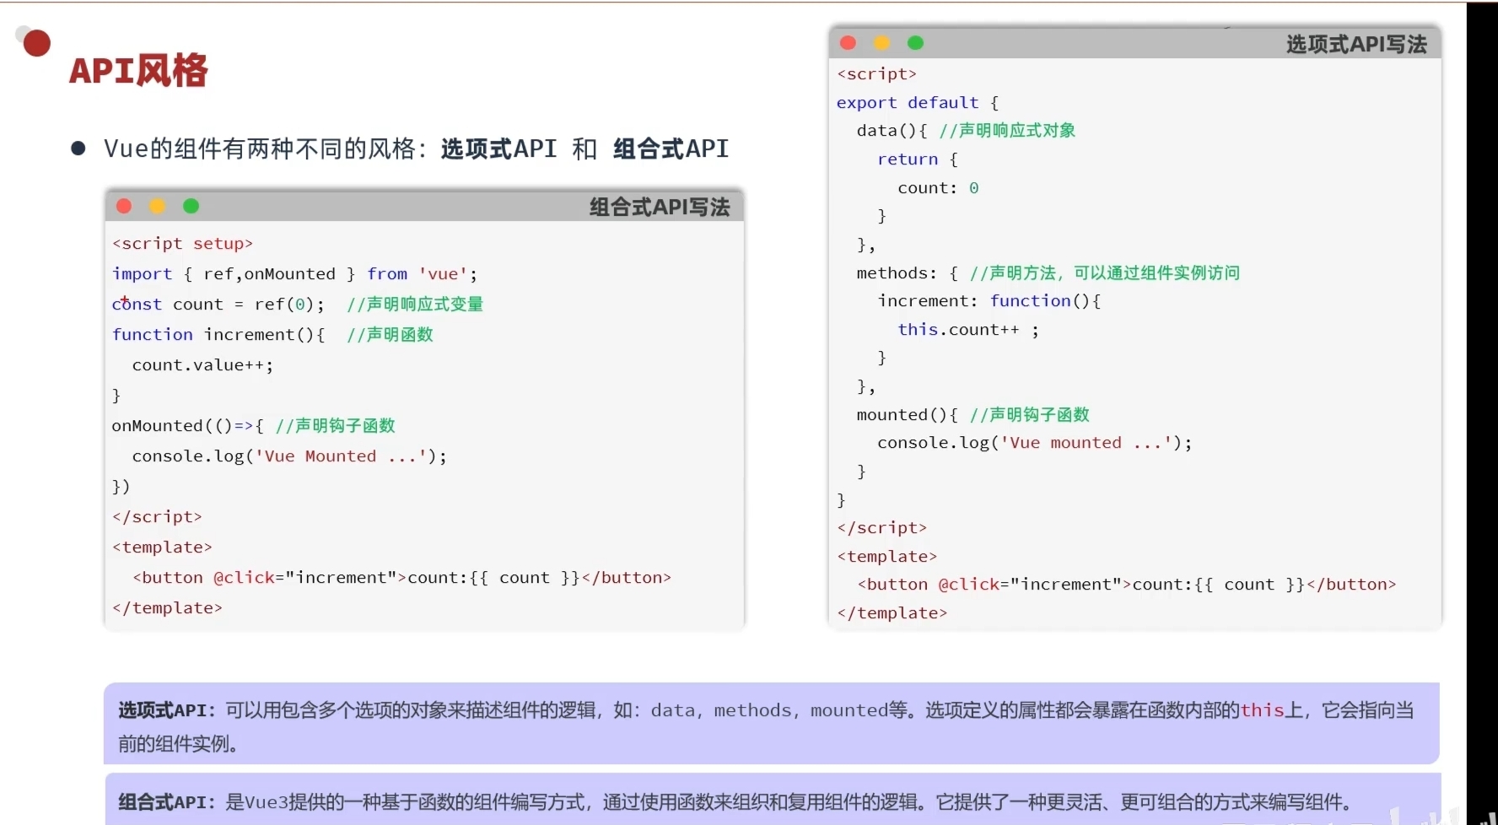Click </template> in the 选项式API写法 window
The width and height of the screenshot is (1498, 825).
pos(892,613)
